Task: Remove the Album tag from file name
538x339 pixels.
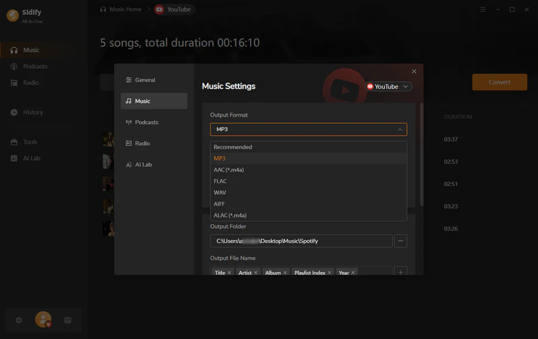Action: 284,272
